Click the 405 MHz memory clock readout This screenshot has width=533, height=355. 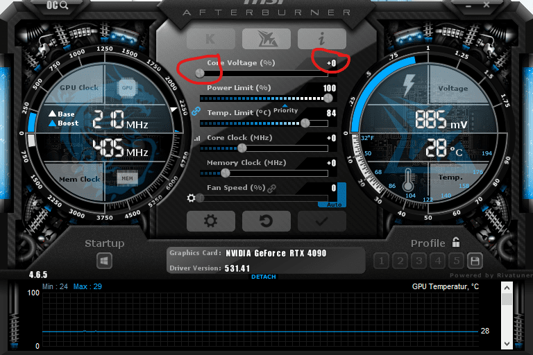click(x=120, y=148)
